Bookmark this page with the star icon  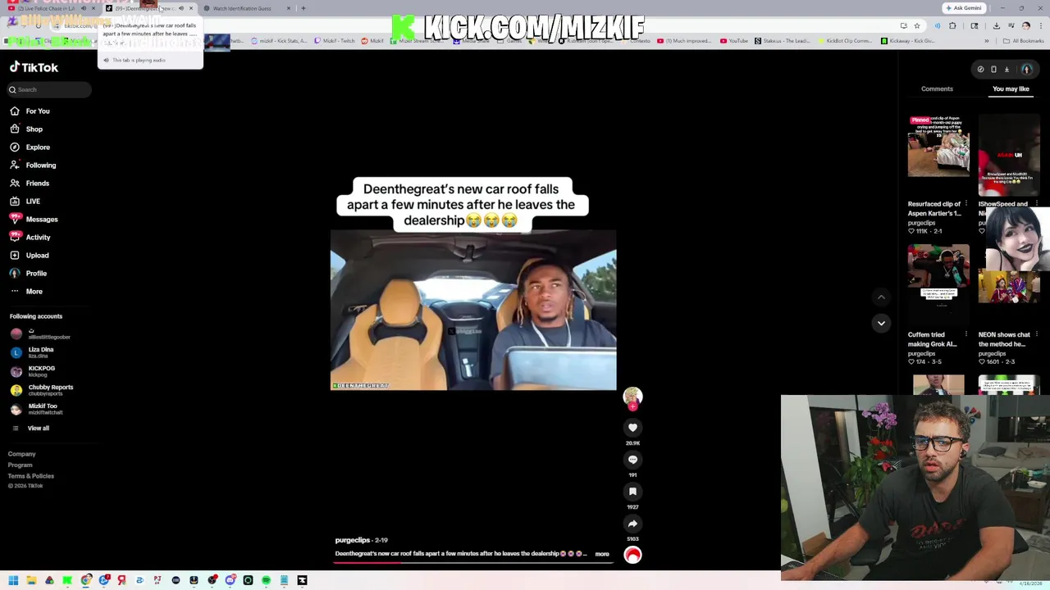click(x=917, y=25)
